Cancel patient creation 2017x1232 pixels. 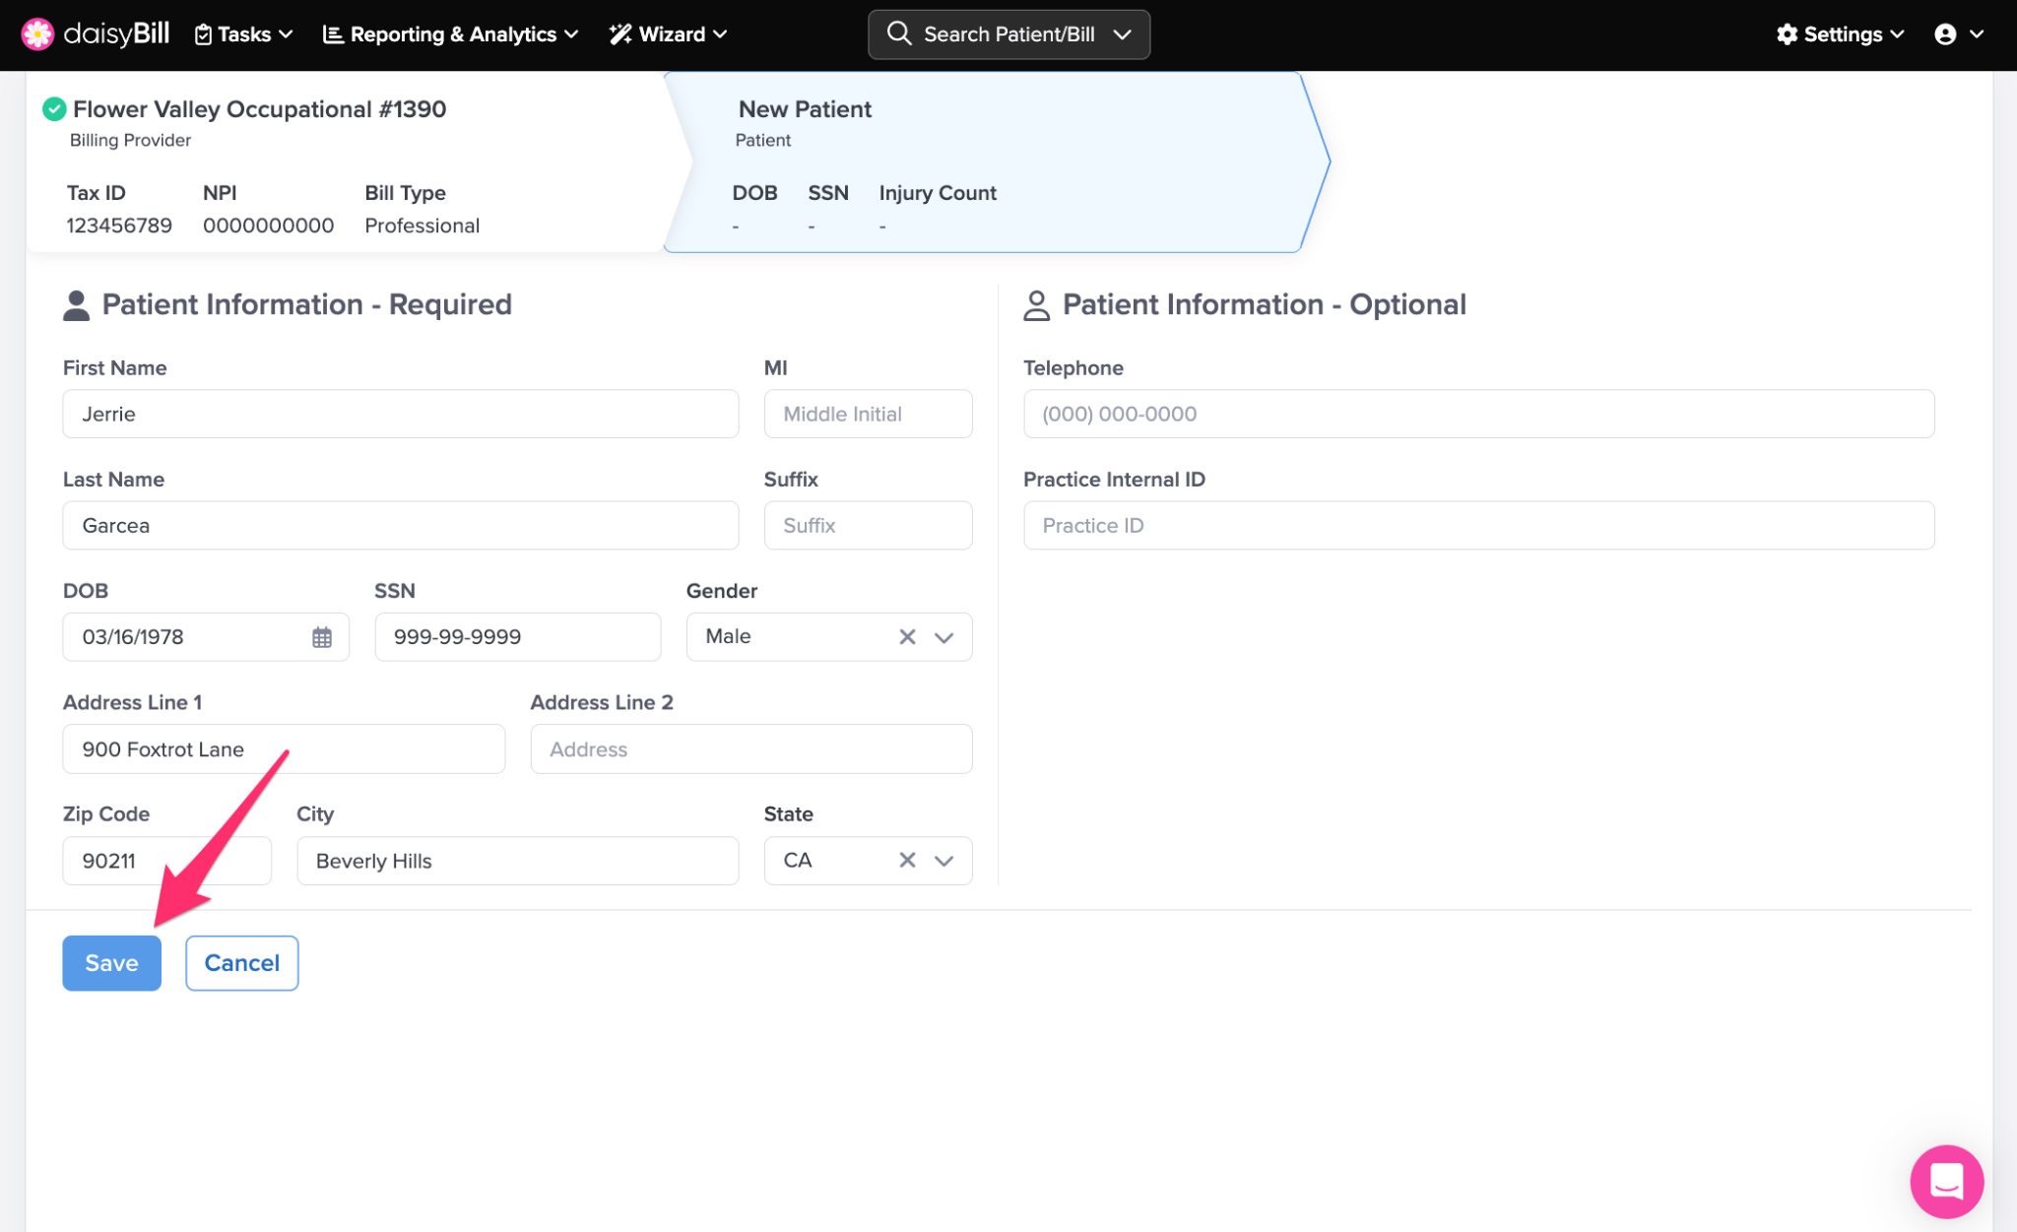point(241,963)
